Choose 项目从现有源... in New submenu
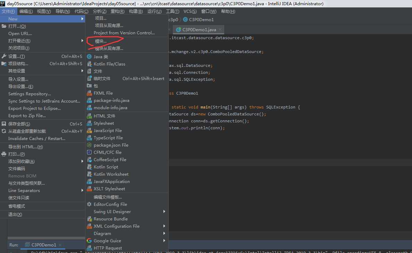 click(109, 25)
